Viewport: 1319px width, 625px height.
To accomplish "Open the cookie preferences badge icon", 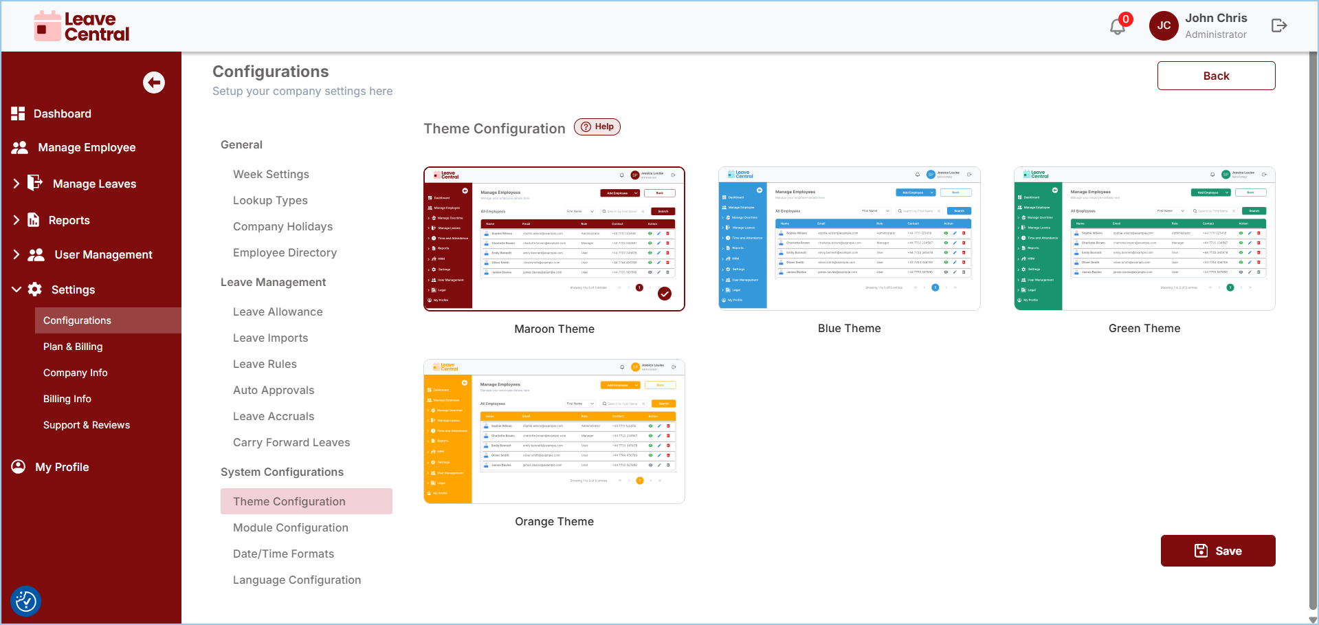I will click(26, 601).
